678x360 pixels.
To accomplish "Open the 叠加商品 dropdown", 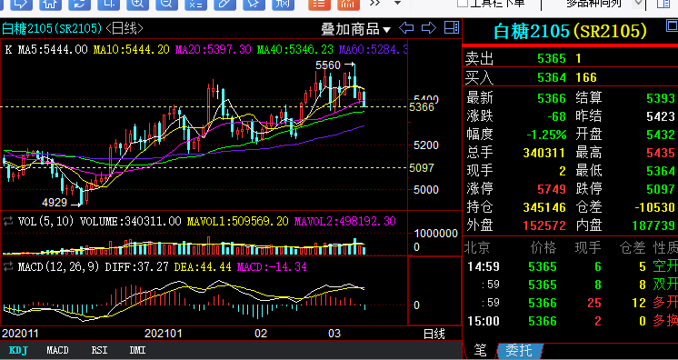I will pyautogui.click(x=356, y=29).
